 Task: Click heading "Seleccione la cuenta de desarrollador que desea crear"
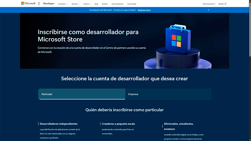click(124, 79)
